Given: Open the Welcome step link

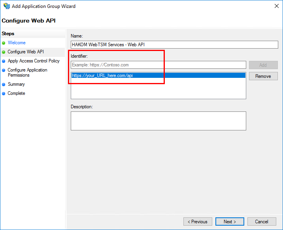Looking at the screenshot, I should click(x=17, y=43).
